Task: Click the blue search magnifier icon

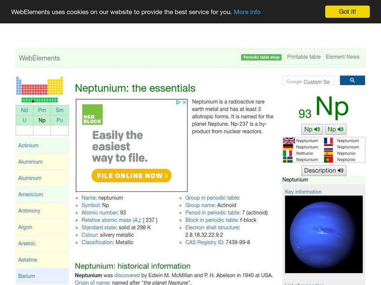Action: coord(352,80)
